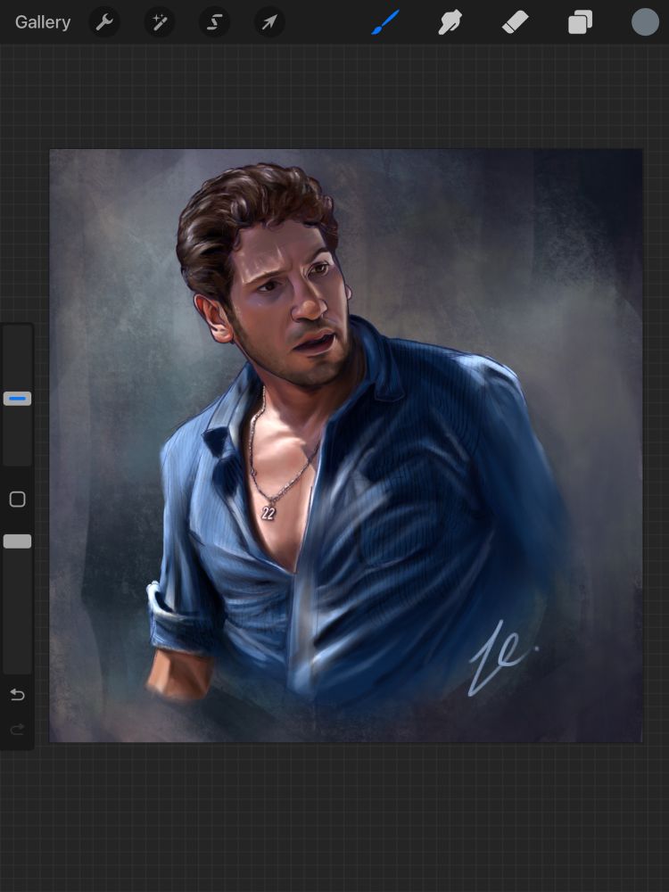Select the Brush tool
This screenshot has width=669, height=892.
coord(385,22)
